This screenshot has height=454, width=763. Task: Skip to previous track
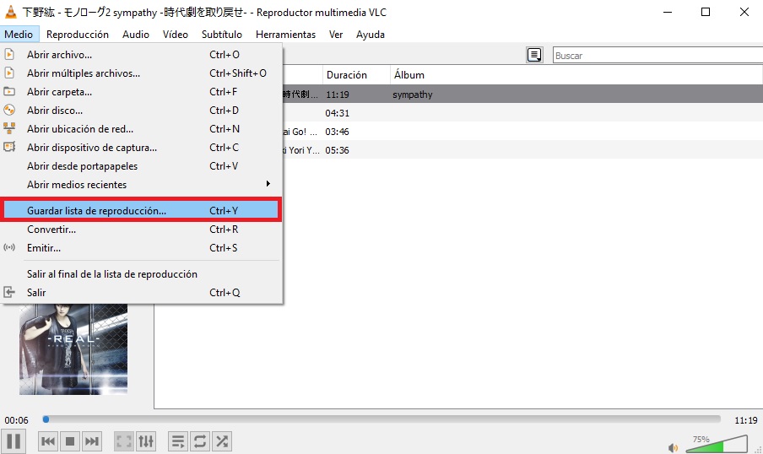coord(47,441)
